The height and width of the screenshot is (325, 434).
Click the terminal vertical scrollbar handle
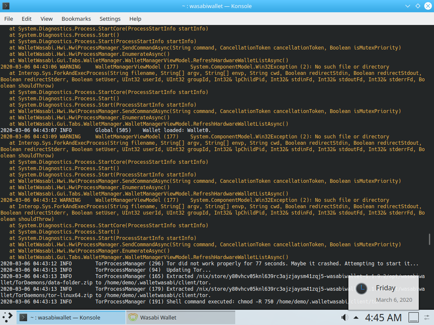tap(430, 239)
